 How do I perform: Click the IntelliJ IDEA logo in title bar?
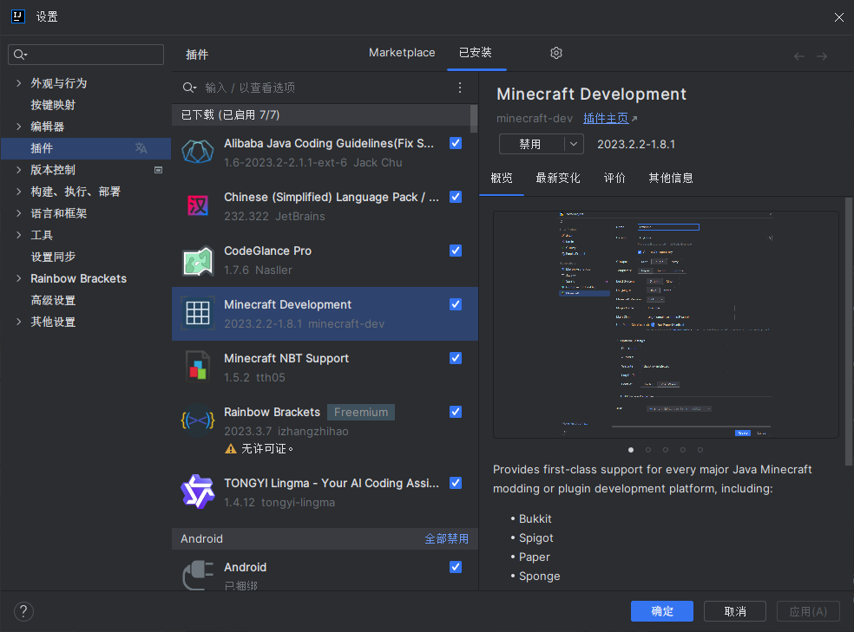[18, 16]
